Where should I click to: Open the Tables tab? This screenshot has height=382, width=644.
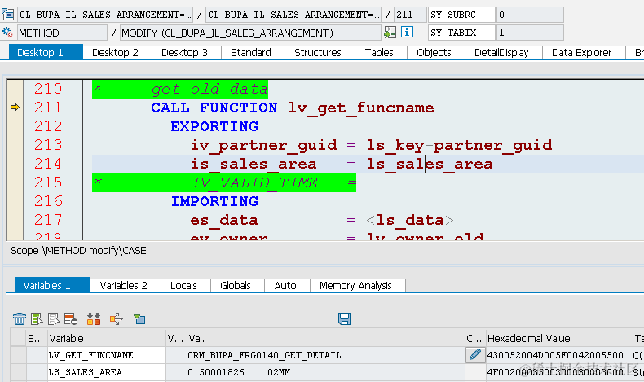pos(379,52)
